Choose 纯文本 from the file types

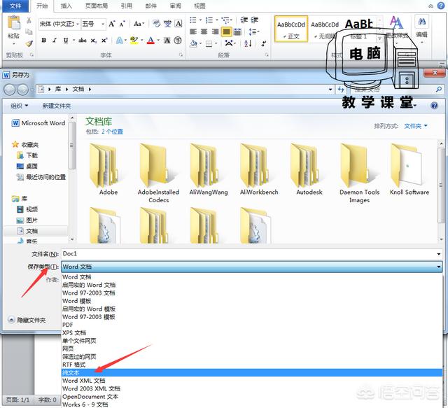[x=252, y=372]
